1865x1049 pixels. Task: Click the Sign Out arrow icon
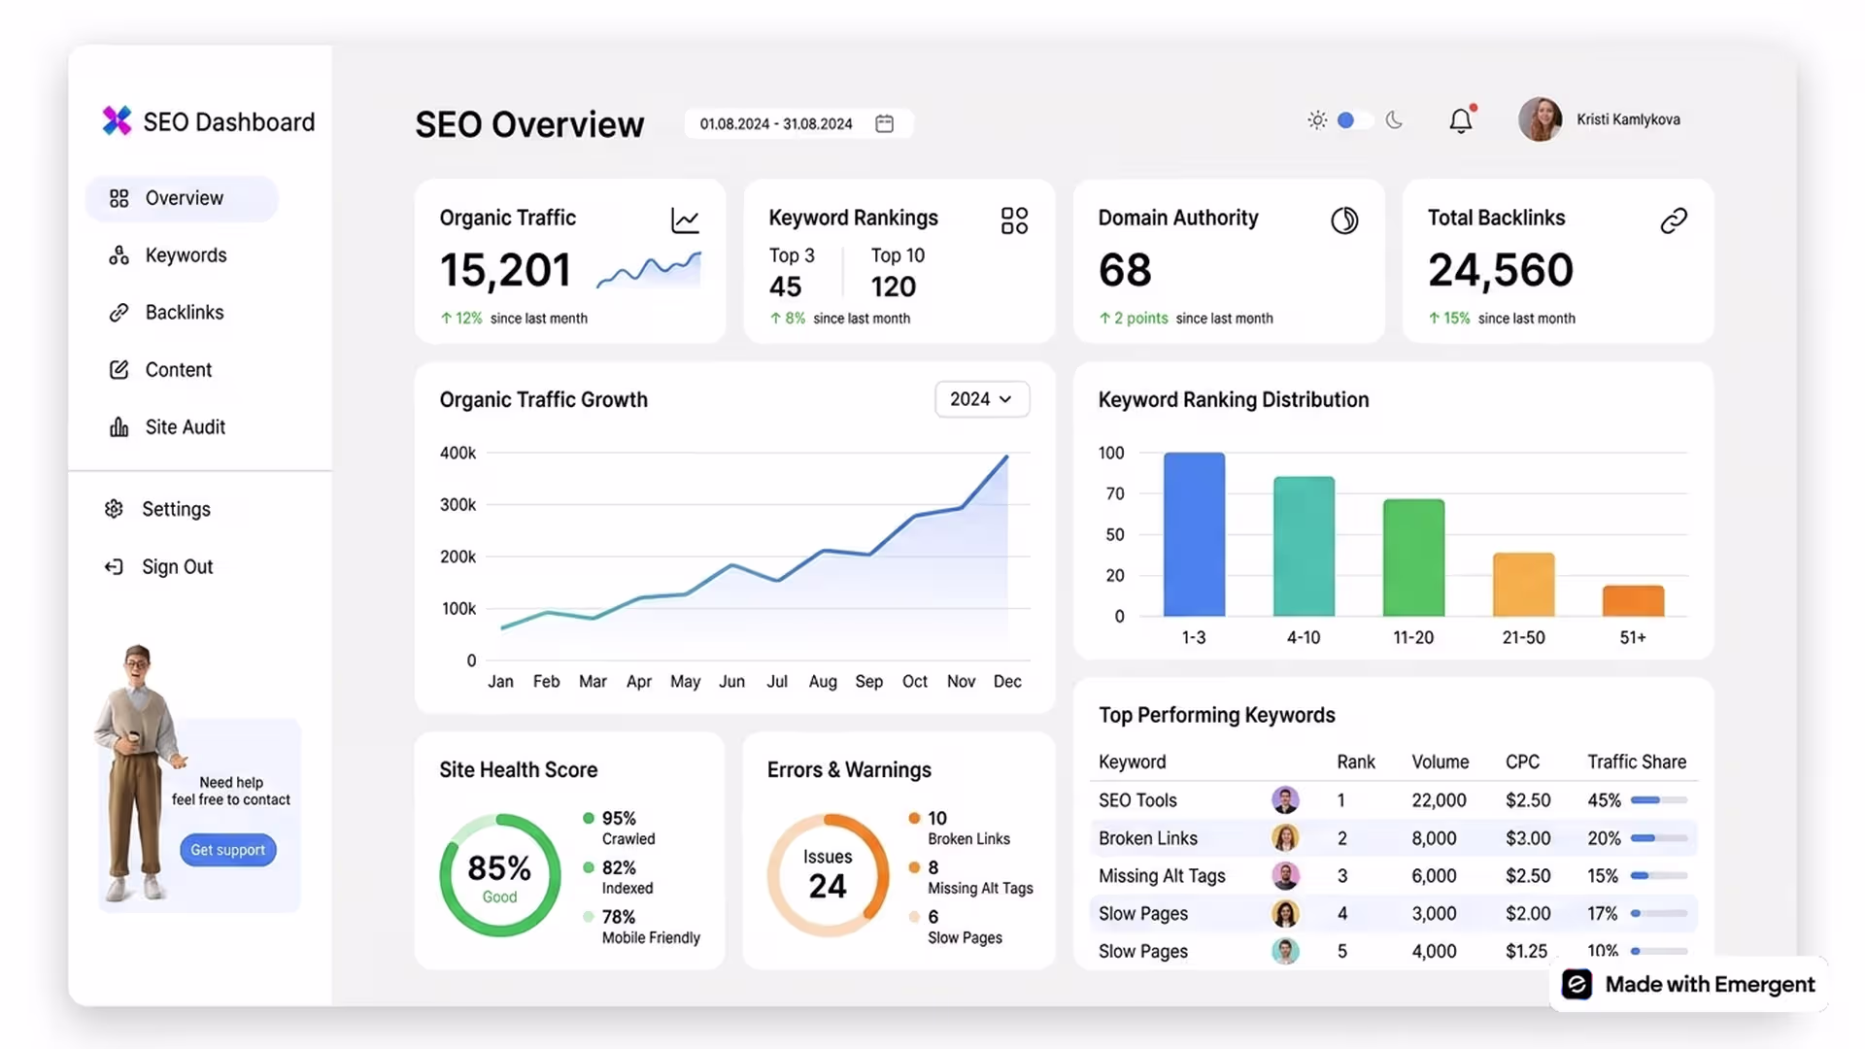click(114, 566)
